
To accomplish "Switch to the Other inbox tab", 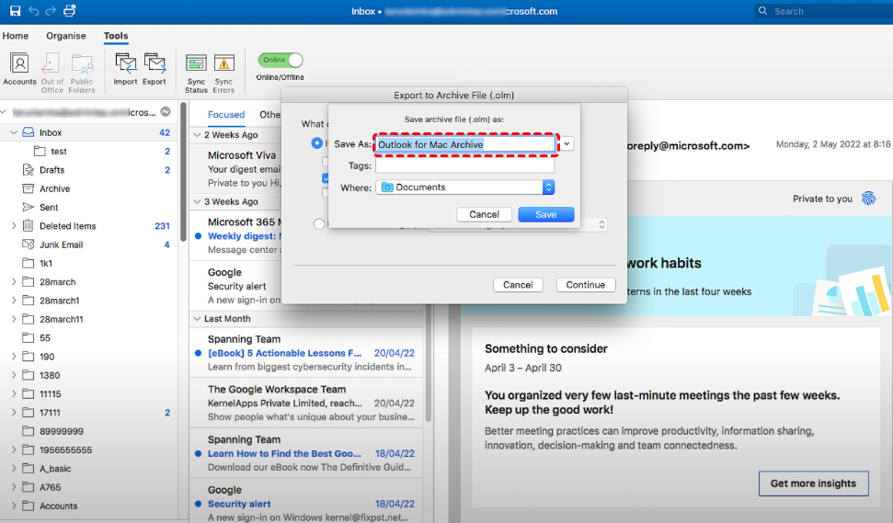I will point(270,114).
